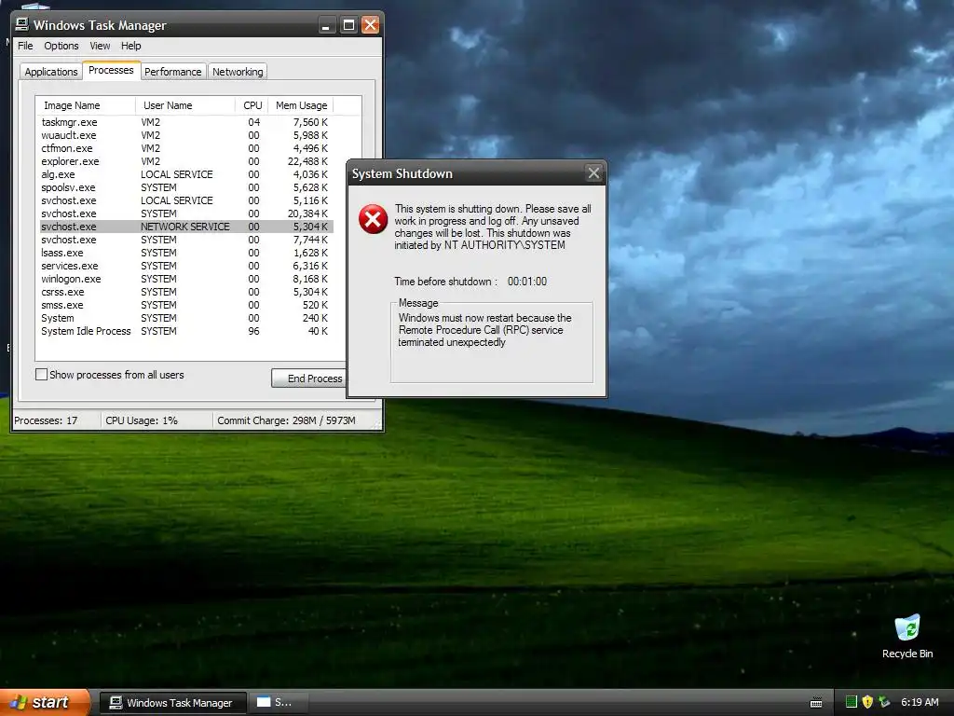Open the Options menu
Viewport: 954px width, 716px height.
(61, 46)
